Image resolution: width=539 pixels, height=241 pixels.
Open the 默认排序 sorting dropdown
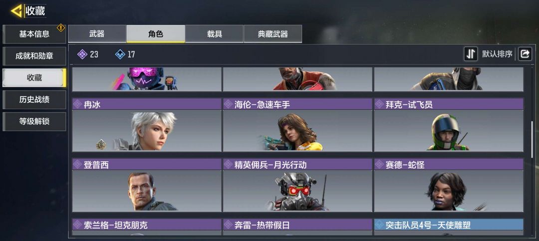497,54
